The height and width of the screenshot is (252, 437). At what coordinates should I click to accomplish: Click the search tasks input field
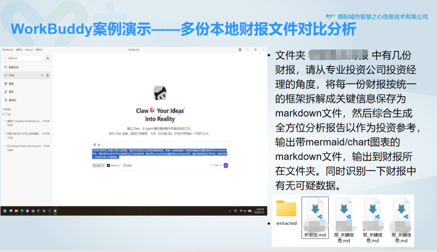point(23,58)
